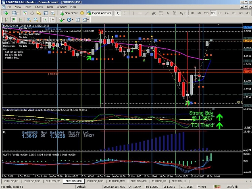This screenshot has width=252, height=189.
Task: Click the 'Strong Buy @ 1.3607' label
Action: (201, 116)
